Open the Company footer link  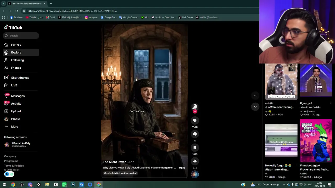(x=10, y=156)
